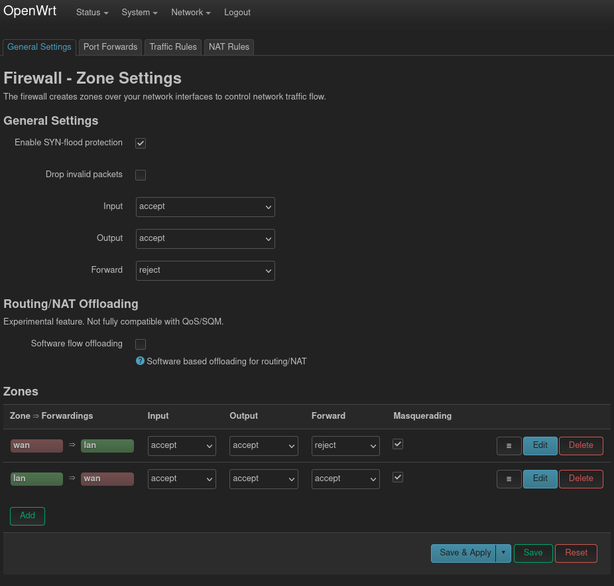614x586 pixels.
Task: Click the Drop invalid packets label
Action: coord(84,175)
